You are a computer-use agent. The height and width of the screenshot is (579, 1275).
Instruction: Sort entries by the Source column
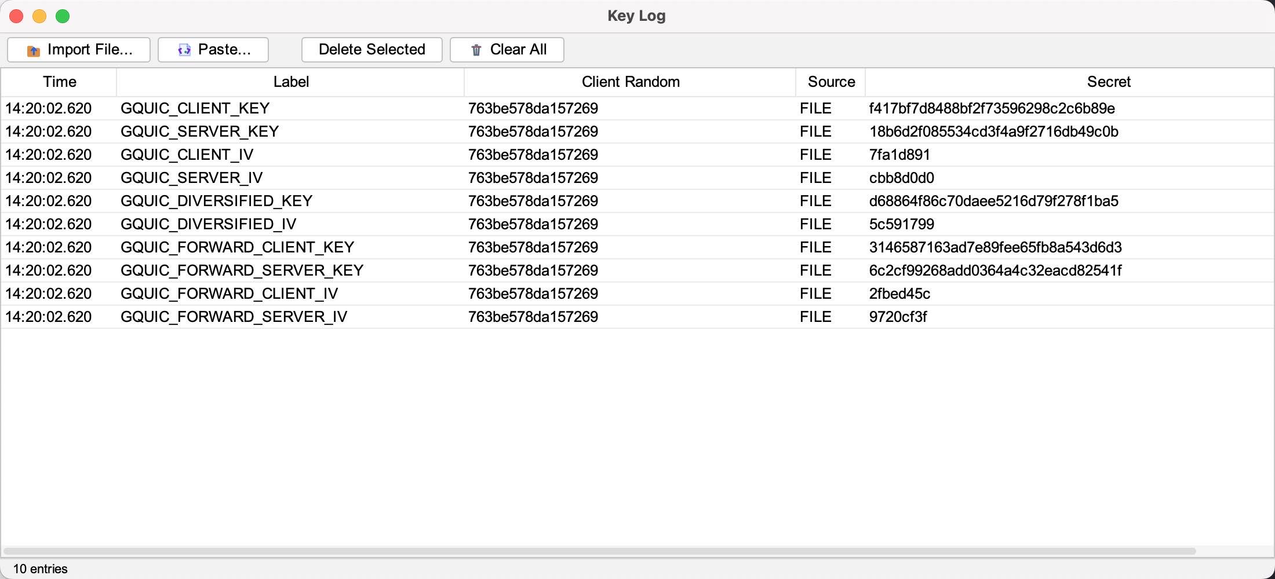point(830,82)
